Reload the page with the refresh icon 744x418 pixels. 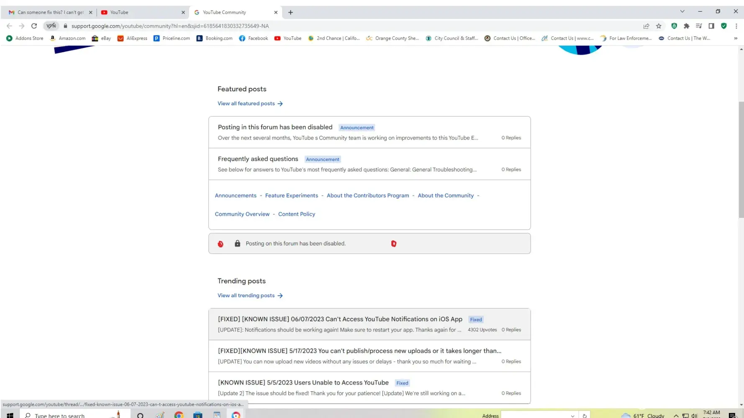[x=34, y=26]
